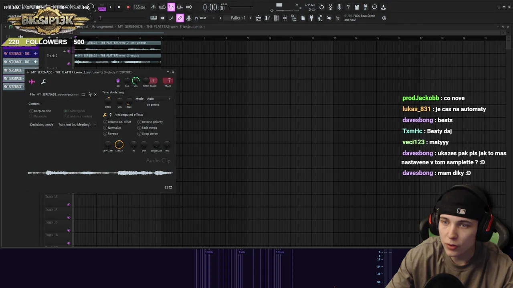Mute Track 14 with its purple dot
Viewport: 513px width, 288px height.
point(69,218)
